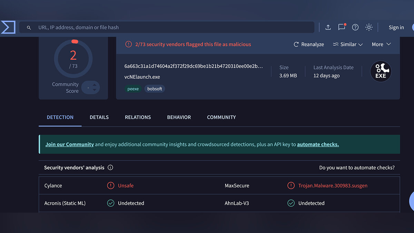
Task: Upvote the Community Score with the up arrow
Action: tap(95, 84)
